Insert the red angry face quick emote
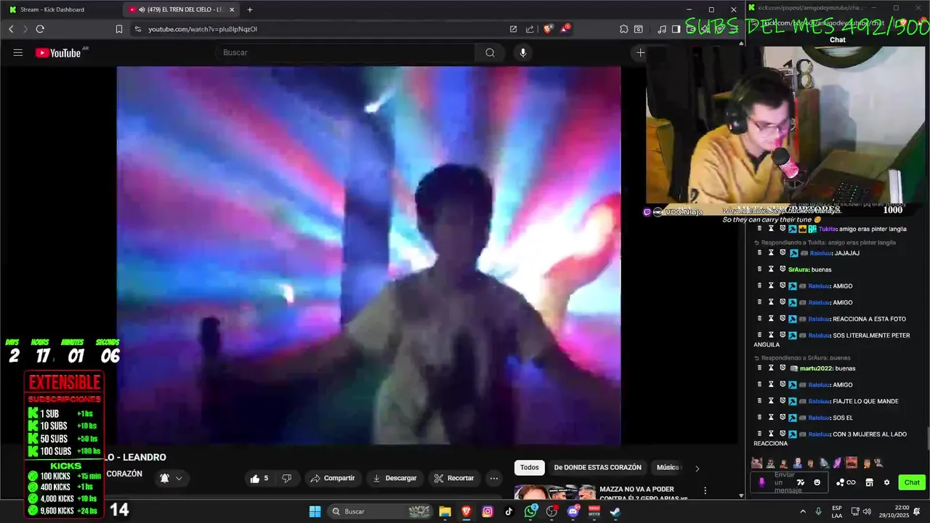Viewport: 930px width, 523px height. pyautogui.click(x=852, y=463)
